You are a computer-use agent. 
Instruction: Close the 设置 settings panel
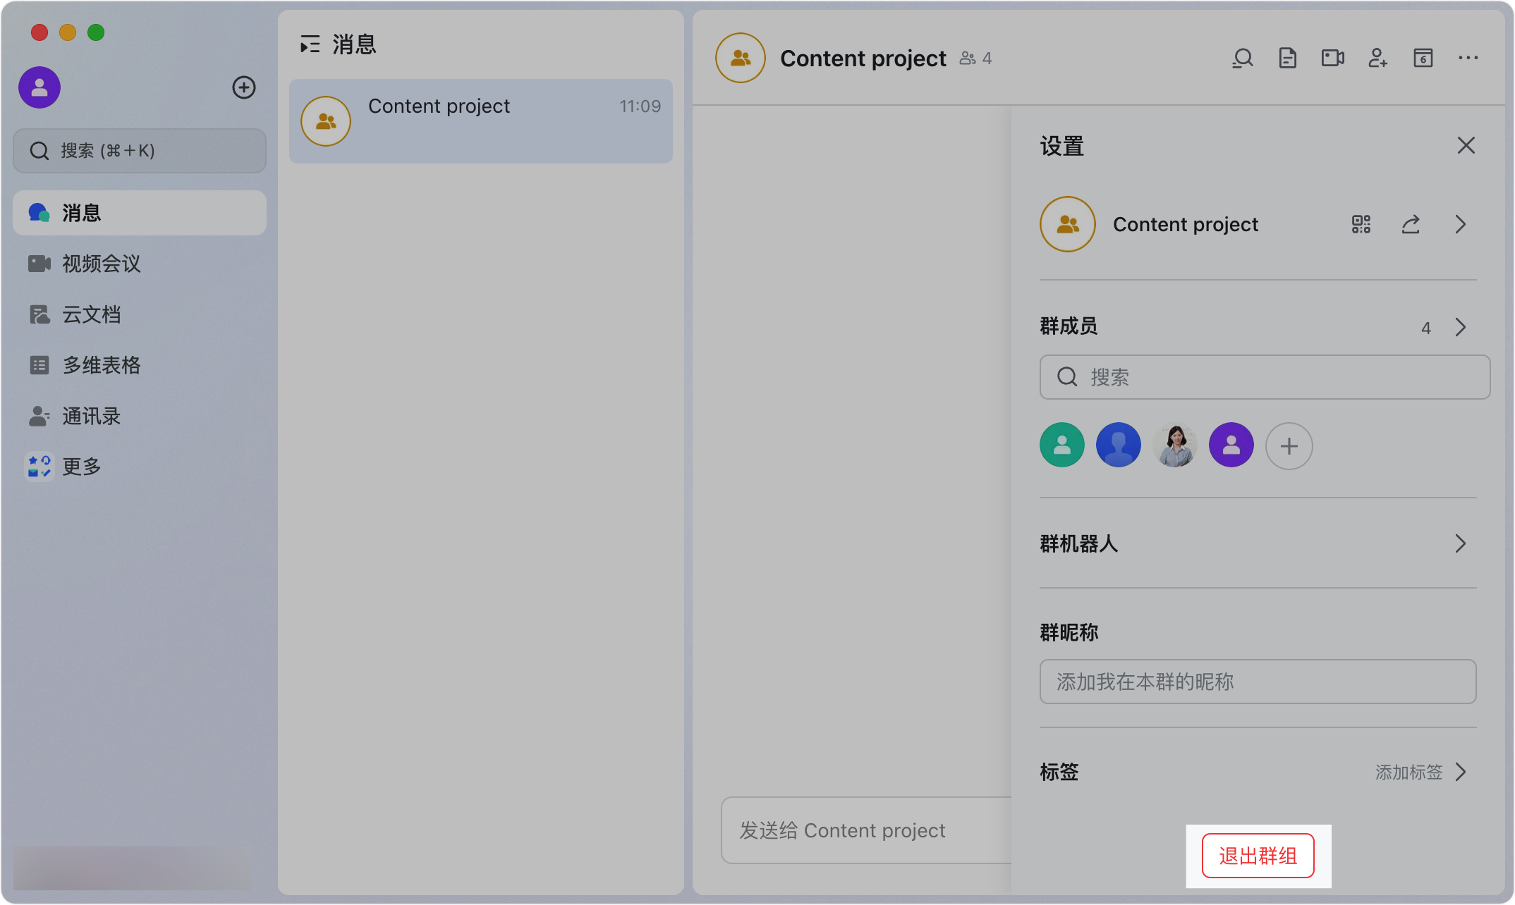point(1466,145)
